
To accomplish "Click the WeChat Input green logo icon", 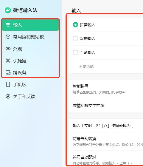I will (8, 10).
